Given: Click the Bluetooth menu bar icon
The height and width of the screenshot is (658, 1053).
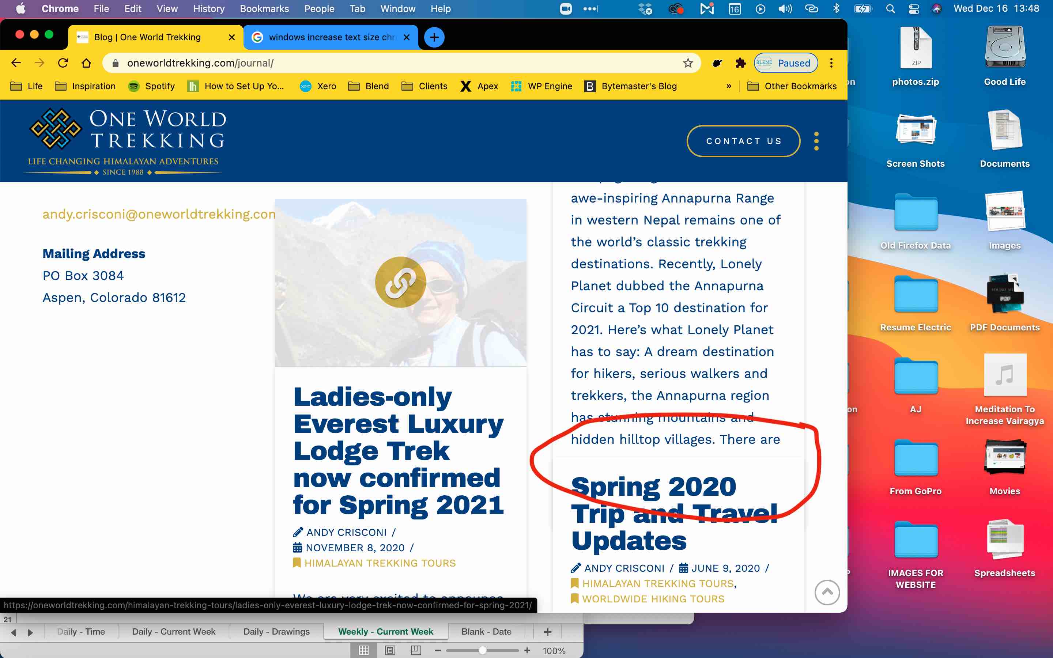Looking at the screenshot, I should [836, 9].
